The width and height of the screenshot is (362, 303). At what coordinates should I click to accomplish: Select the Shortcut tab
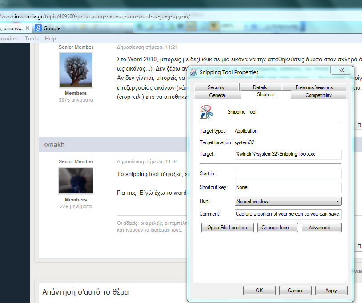266,94
